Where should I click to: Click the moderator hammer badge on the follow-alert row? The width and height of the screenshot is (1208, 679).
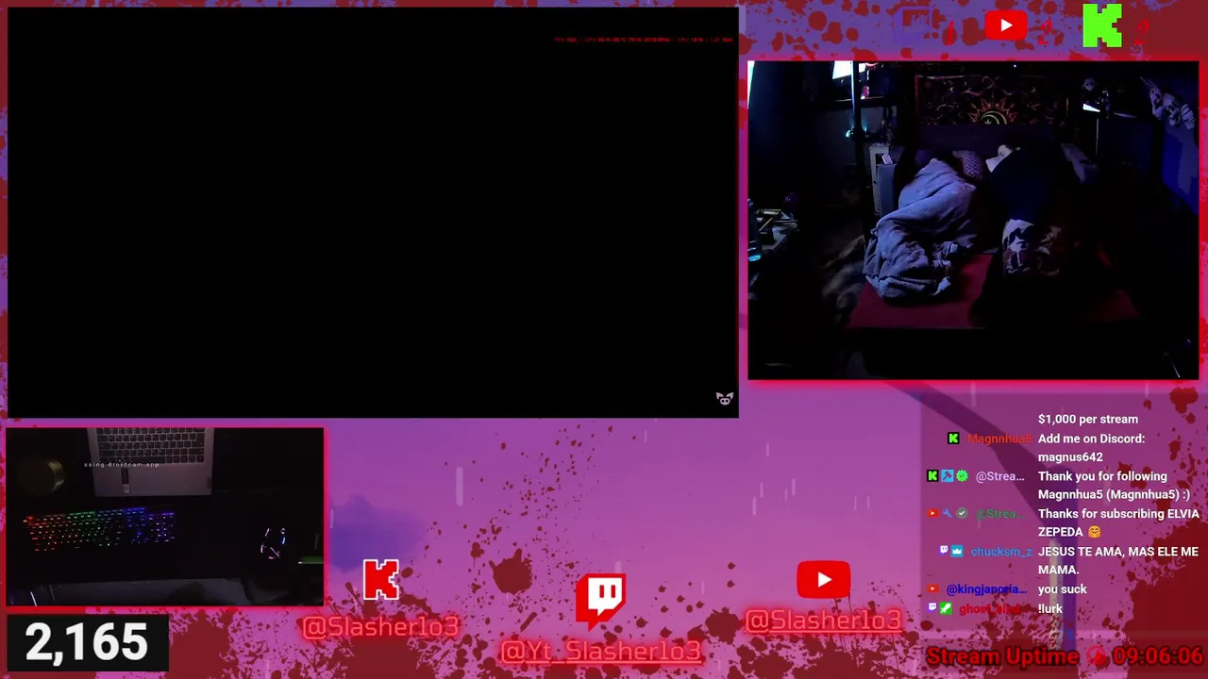(x=947, y=476)
